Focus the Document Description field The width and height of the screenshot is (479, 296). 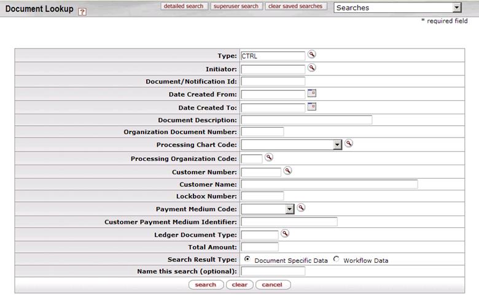(306, 120)
